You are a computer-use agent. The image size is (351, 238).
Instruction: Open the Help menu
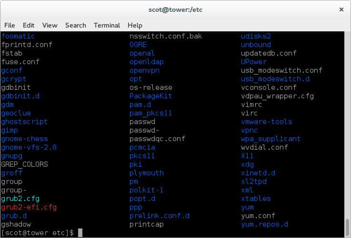point(135,25)
